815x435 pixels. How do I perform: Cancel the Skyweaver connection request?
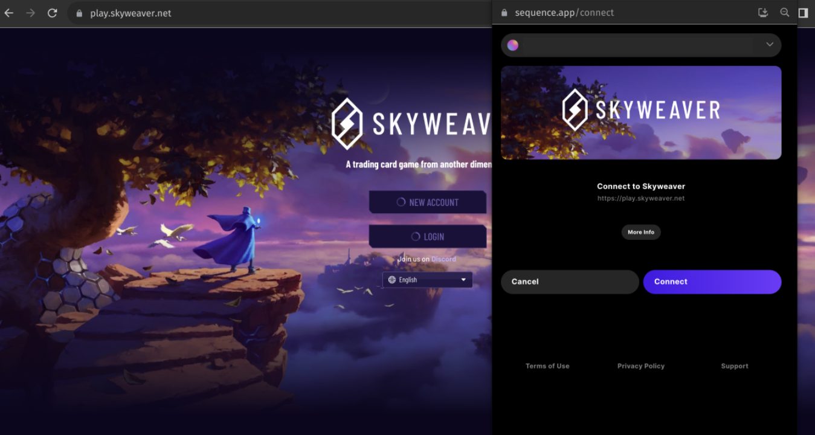569,282
